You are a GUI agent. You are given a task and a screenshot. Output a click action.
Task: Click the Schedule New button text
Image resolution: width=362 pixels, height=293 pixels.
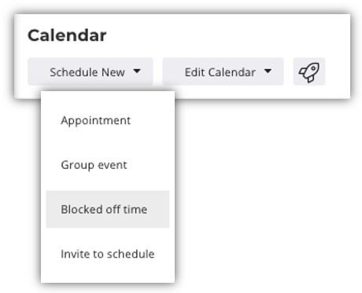pos(87,72)
